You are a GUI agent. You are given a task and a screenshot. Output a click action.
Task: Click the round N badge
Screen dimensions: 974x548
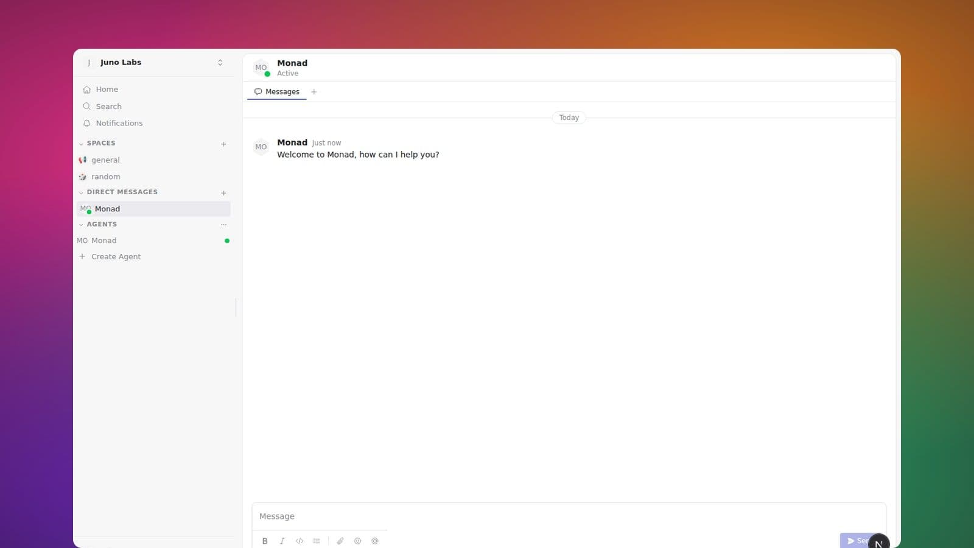click(879, 541)
